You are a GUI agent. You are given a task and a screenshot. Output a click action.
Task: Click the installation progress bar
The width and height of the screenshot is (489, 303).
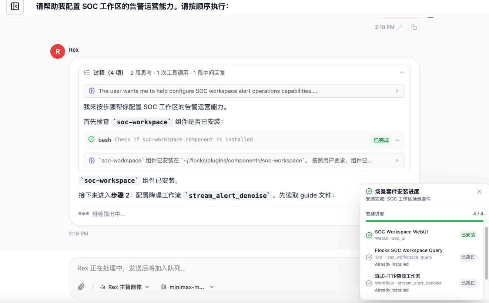tap(424, 221)
